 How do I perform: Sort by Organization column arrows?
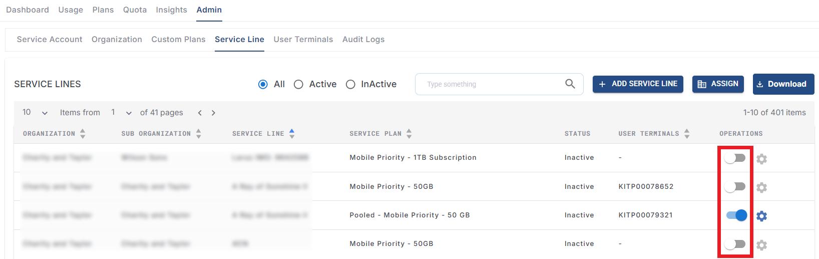(83, 134)
